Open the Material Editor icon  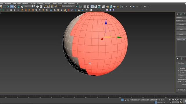click(x=103, y=7)
